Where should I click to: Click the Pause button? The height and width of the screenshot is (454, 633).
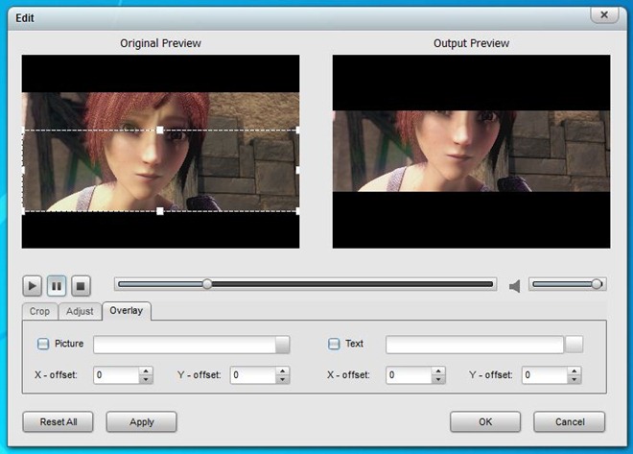tap(57, 286)
